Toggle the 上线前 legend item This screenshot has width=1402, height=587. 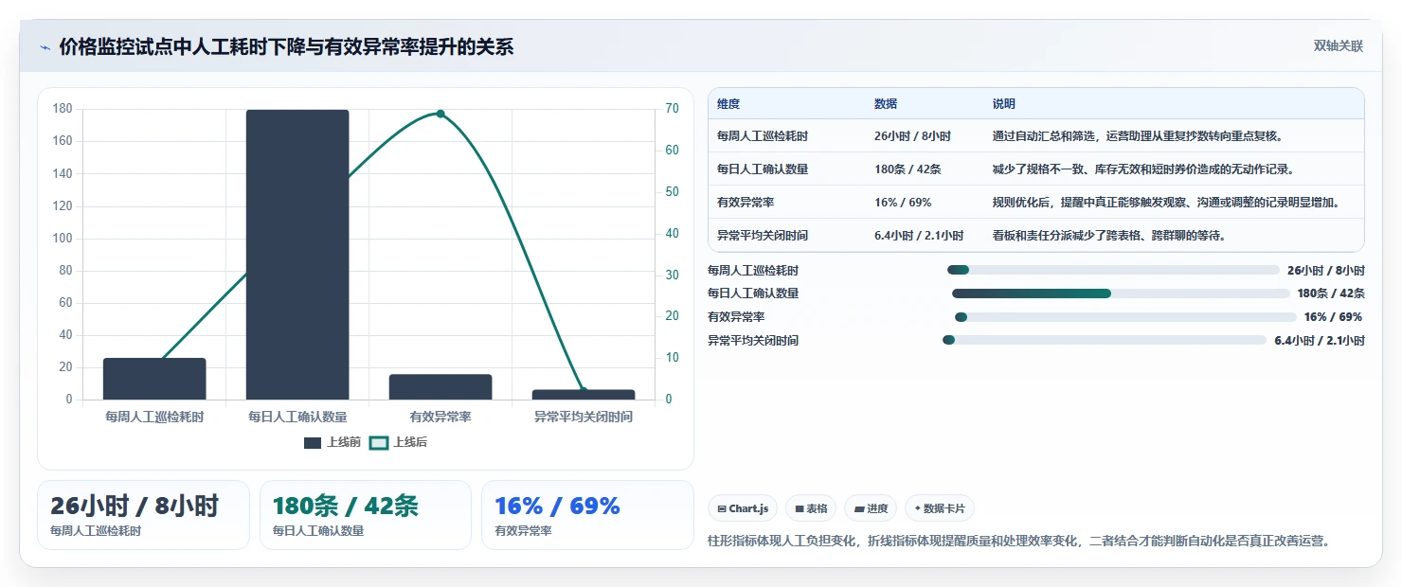coord(333,442)
